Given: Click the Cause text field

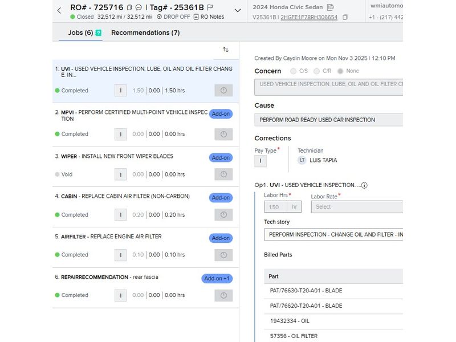Looking at the screenshot, I should (328, 120).
